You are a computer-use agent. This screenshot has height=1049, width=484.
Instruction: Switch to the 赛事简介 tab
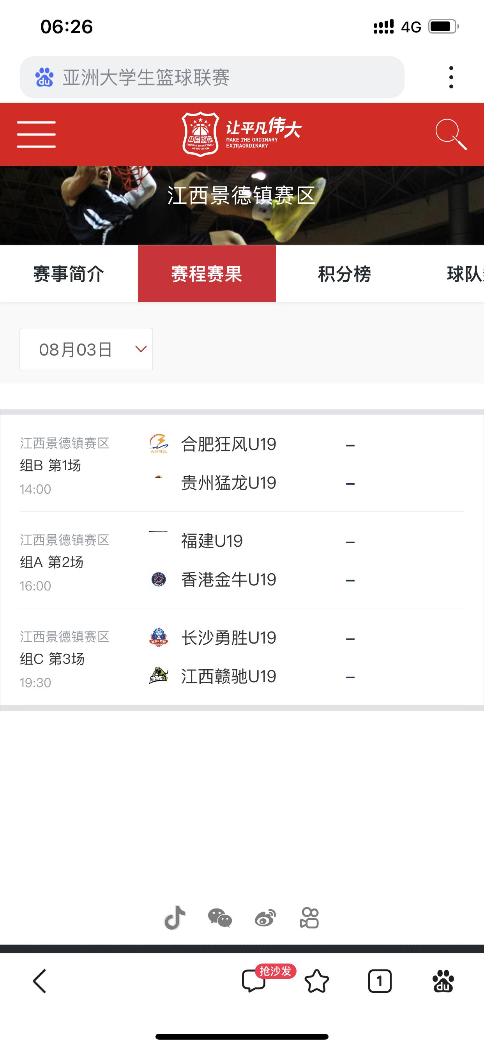coord(69,274)
